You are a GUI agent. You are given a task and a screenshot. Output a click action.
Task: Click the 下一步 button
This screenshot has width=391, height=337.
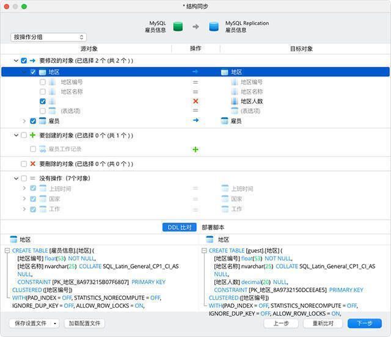[x=365, y=324]
